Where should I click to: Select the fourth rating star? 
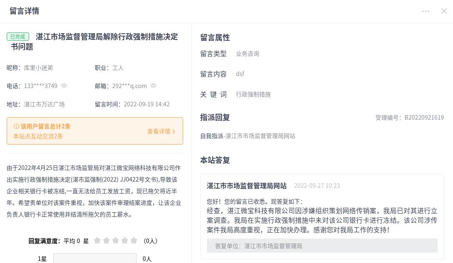point(125,241)
